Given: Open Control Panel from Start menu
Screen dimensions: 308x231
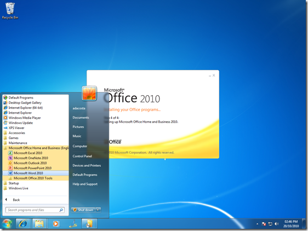Looking at the screenshot, I should click(82, 156).
